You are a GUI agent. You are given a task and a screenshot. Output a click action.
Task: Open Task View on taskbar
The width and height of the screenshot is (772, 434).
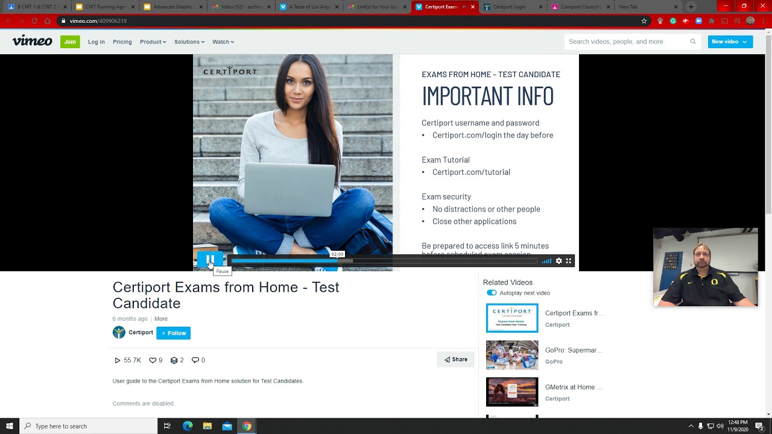(x=167, y=426)
